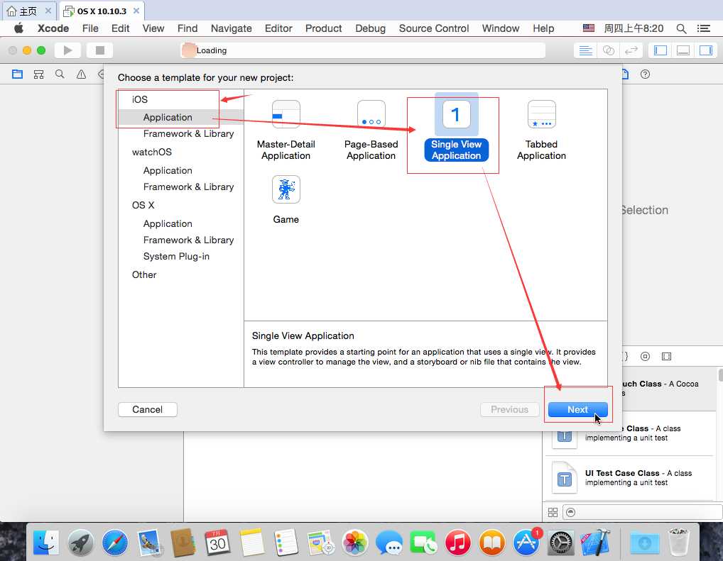This screenshot has width=723, height=561.
Task: Open the Trash in the Dock
Action: click(x=679, y=542)
